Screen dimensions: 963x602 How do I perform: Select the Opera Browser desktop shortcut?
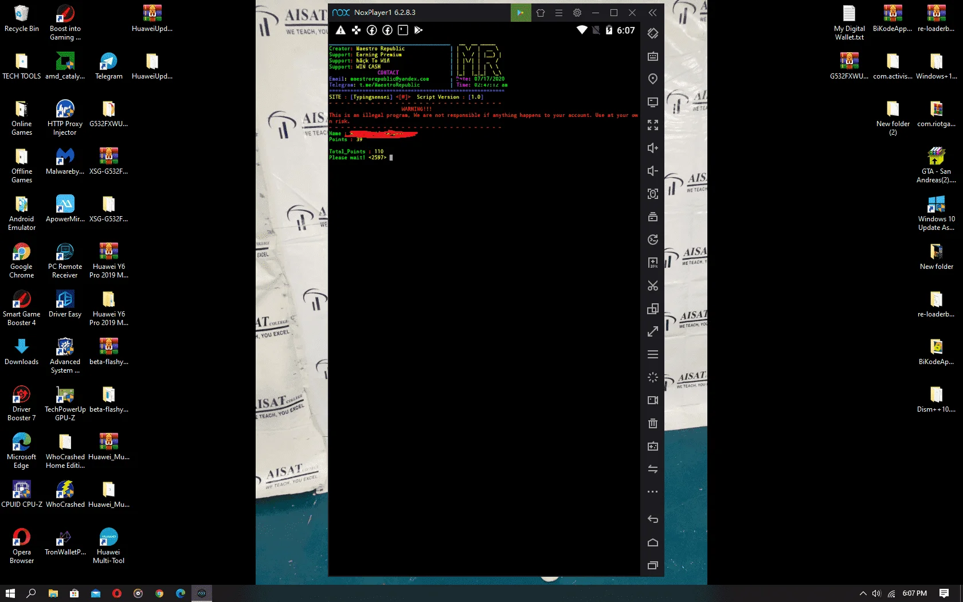(22, 546)
